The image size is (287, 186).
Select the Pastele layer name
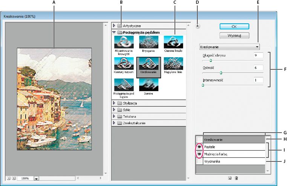click(x=210, y=147)
